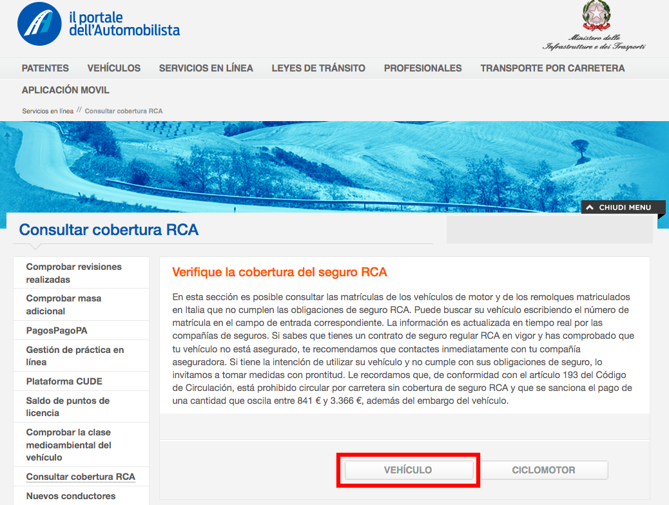Image resolution: width=669 pixels, height=505 pixels.
Task: Click Consultar cobertura RCA breadcrumb
Action: coord(124,111)
